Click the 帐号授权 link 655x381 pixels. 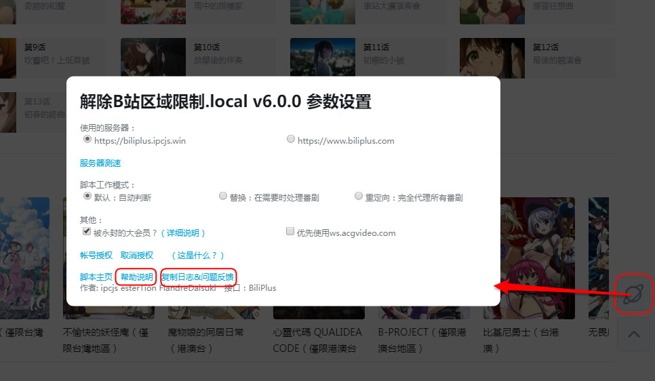[96, 255]
